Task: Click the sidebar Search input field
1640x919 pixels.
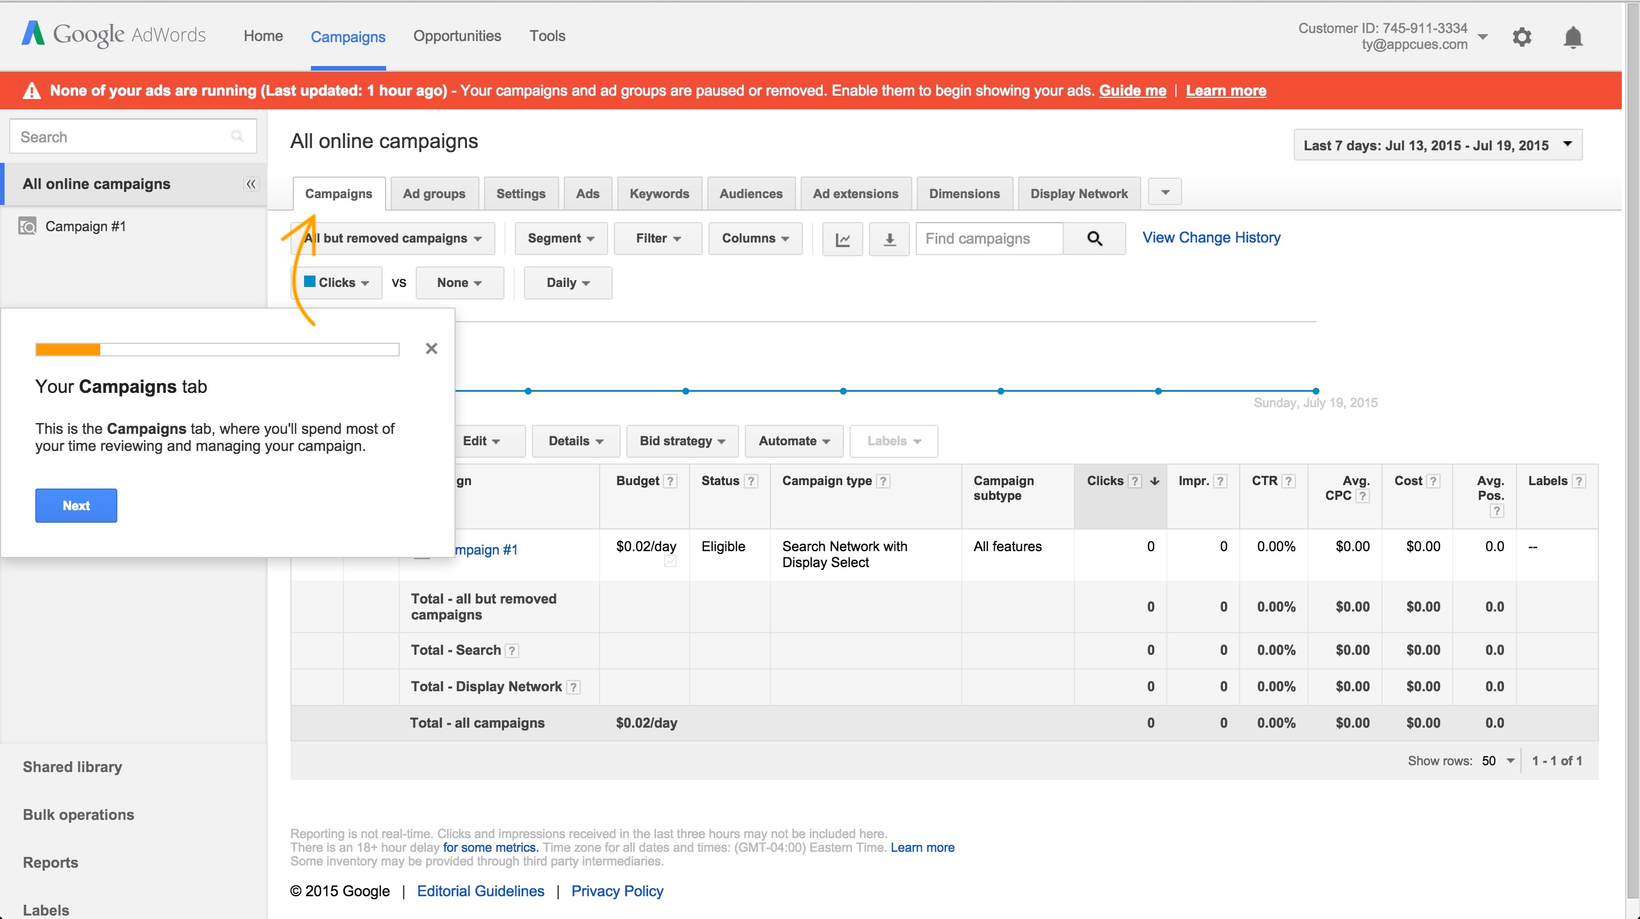Action: coord(133,136)
